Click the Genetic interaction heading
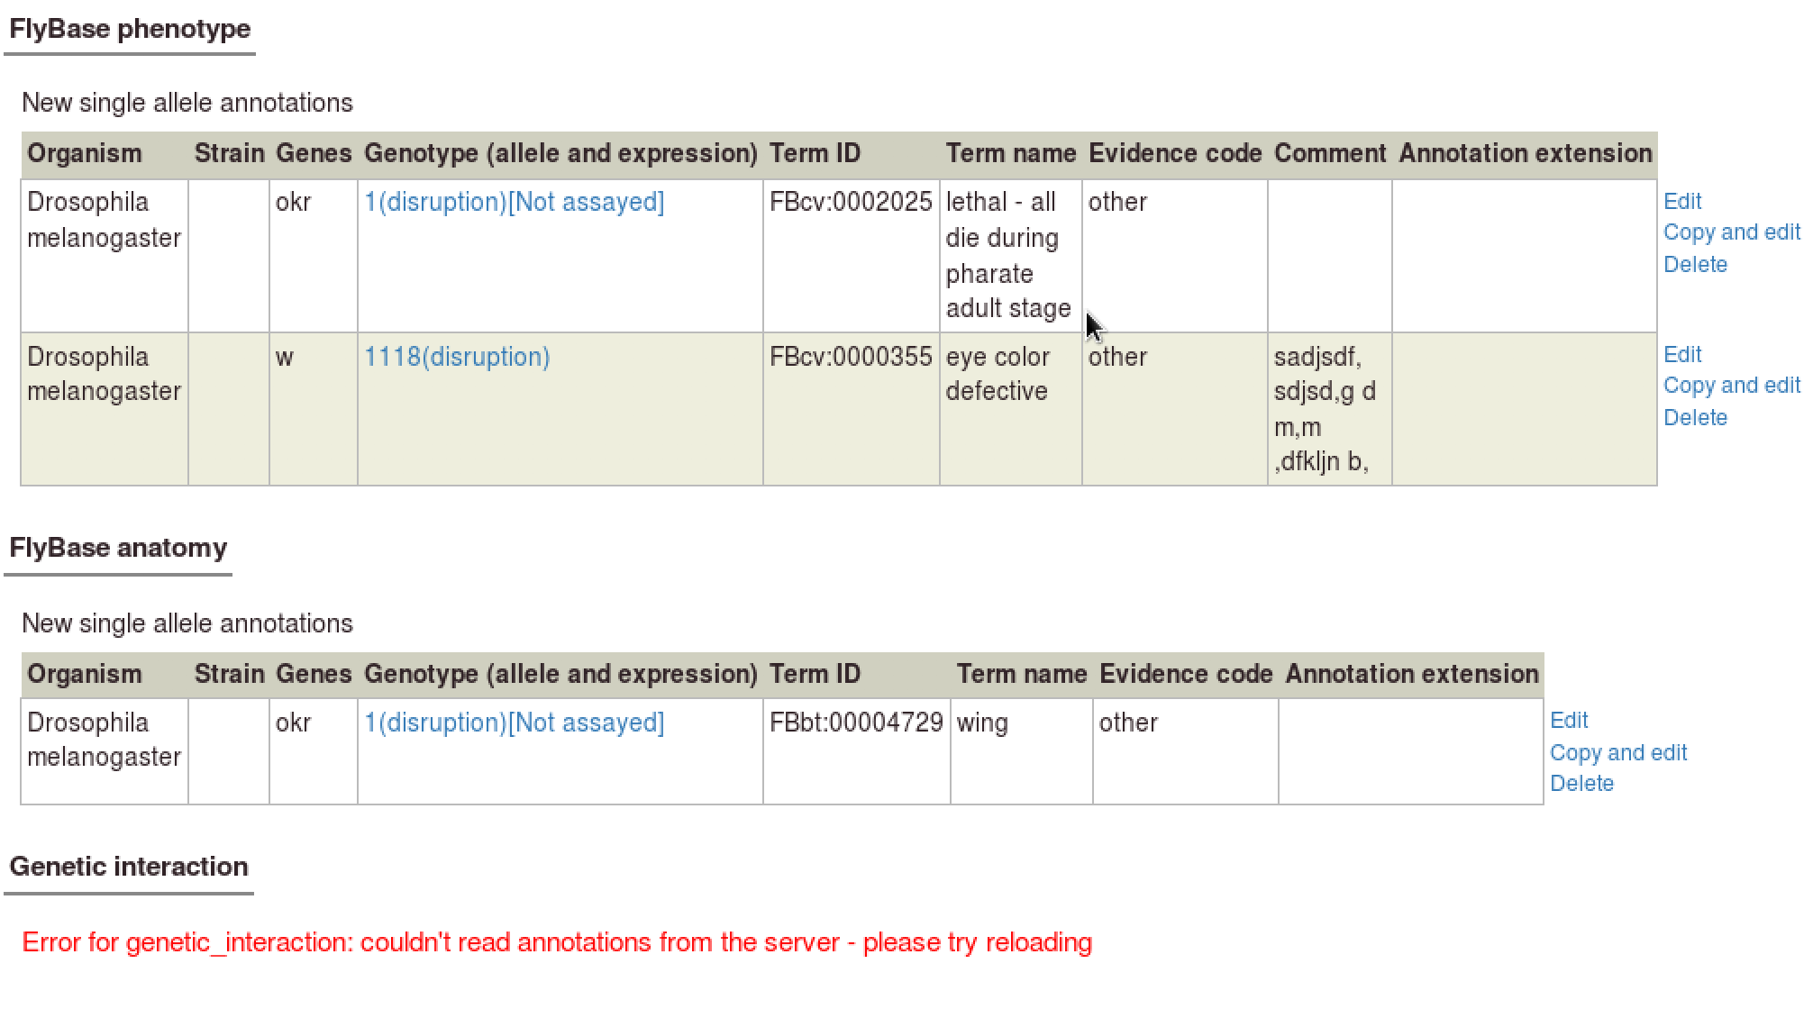 click(x=128, y=867)
